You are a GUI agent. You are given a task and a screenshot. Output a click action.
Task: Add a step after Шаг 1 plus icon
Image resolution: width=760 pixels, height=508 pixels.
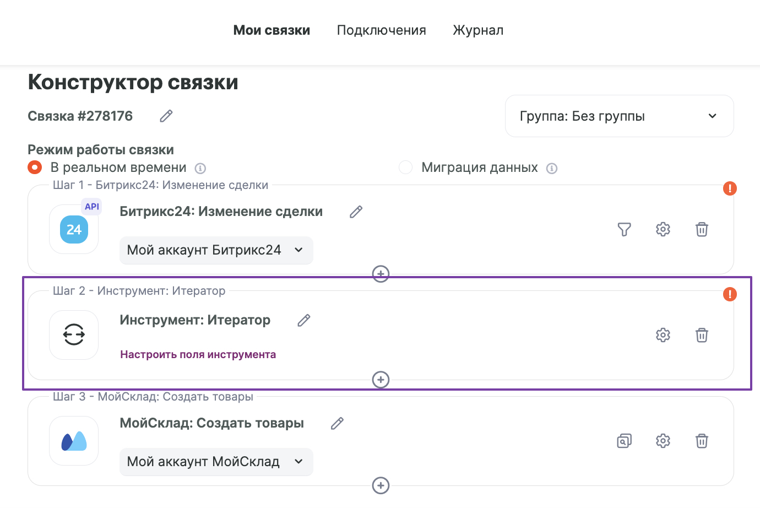point(381,274)
